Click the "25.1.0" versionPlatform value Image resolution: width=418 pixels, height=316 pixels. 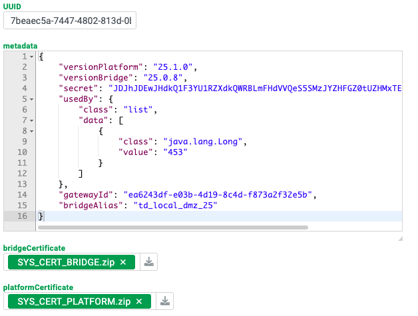point(173,67)
